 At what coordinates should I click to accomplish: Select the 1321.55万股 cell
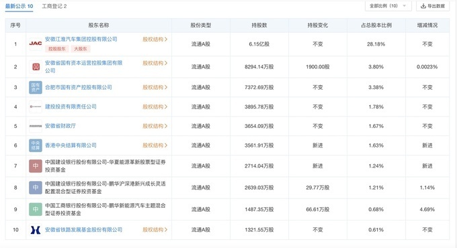[x=259, y=230]
